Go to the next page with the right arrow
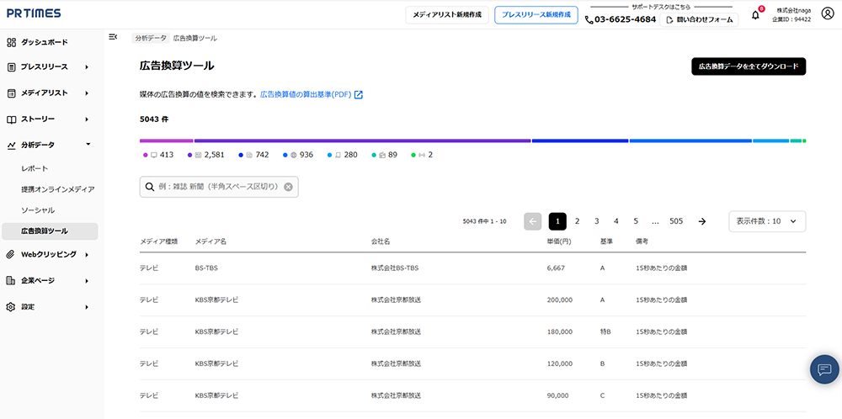Screen dimensions: 842x419 click(702, 221)
